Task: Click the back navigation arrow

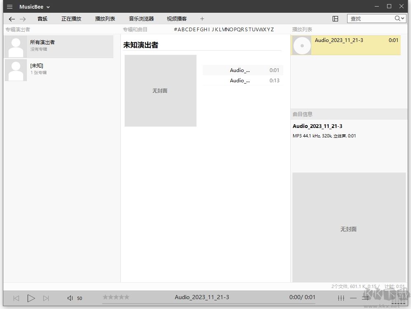Action: 12,19
